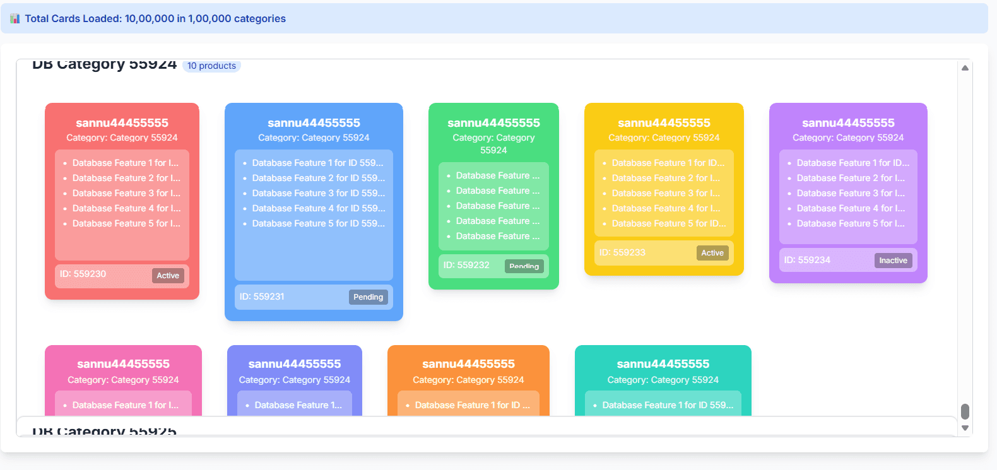
Task: Click the orange card title sannu44455555
Action: pyautogui.click(x=468, y=364)
